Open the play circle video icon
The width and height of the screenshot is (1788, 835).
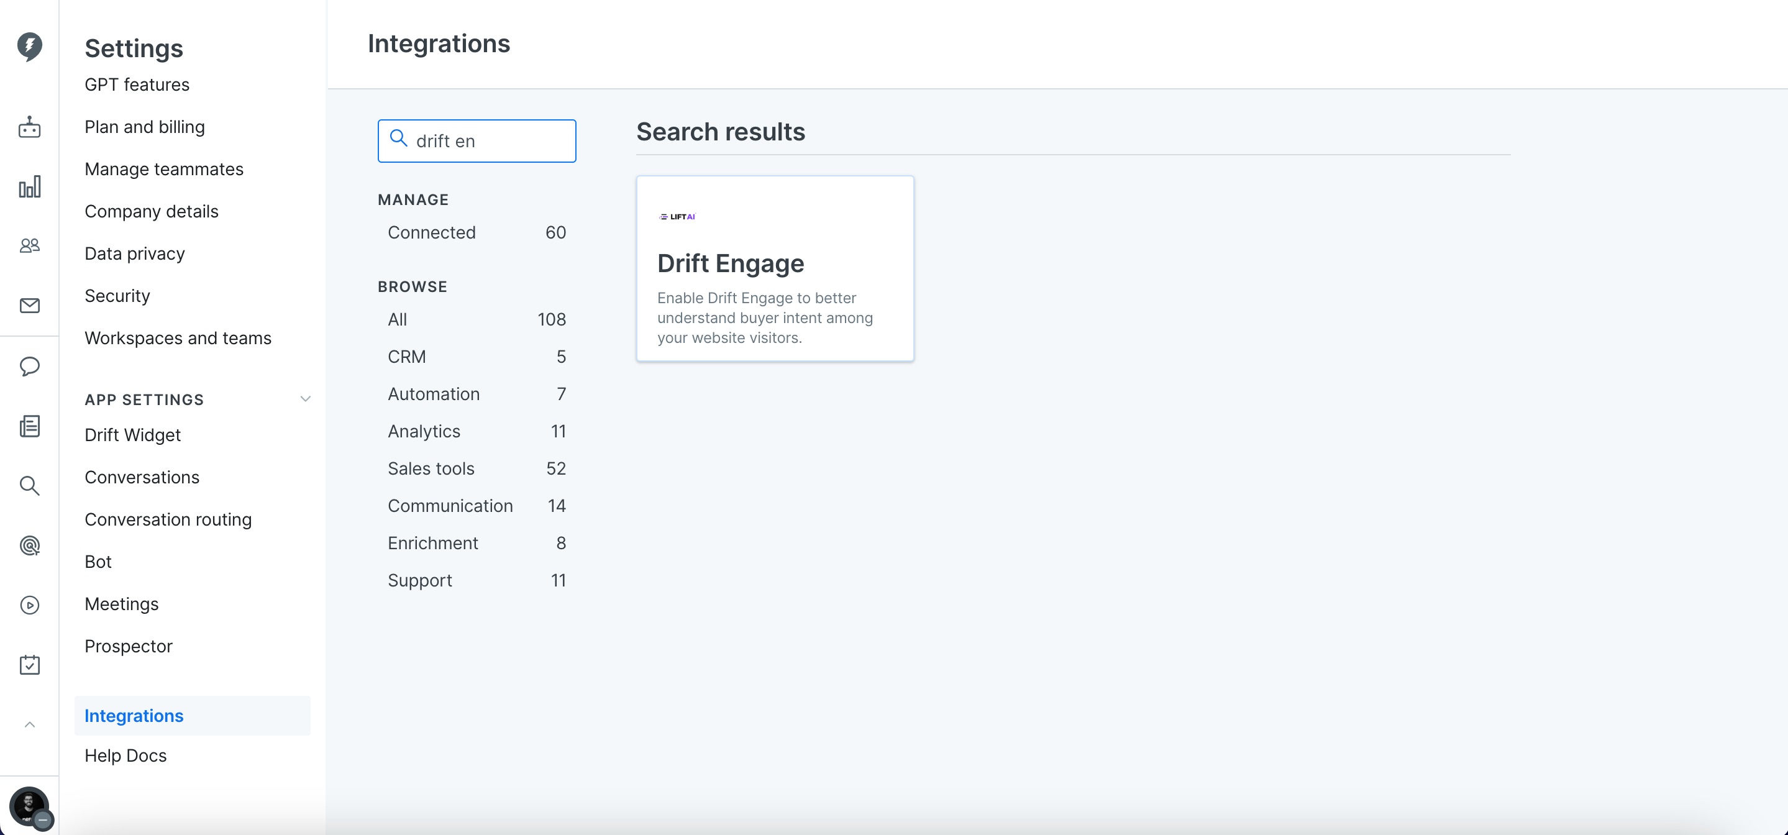[x=29, y=605]
